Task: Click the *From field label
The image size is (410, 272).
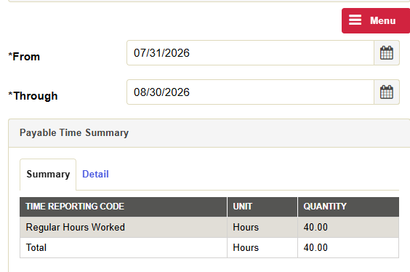Action: pos(24,57)
